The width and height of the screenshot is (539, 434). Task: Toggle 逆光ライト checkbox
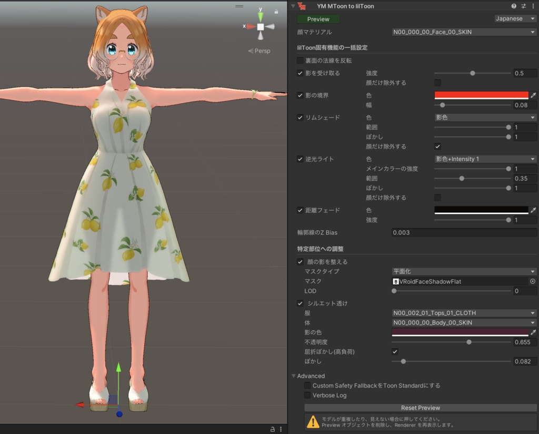point(300,159)
